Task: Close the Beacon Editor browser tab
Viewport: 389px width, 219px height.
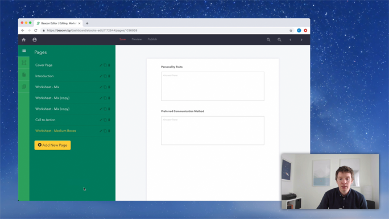Action: [80, 23]
